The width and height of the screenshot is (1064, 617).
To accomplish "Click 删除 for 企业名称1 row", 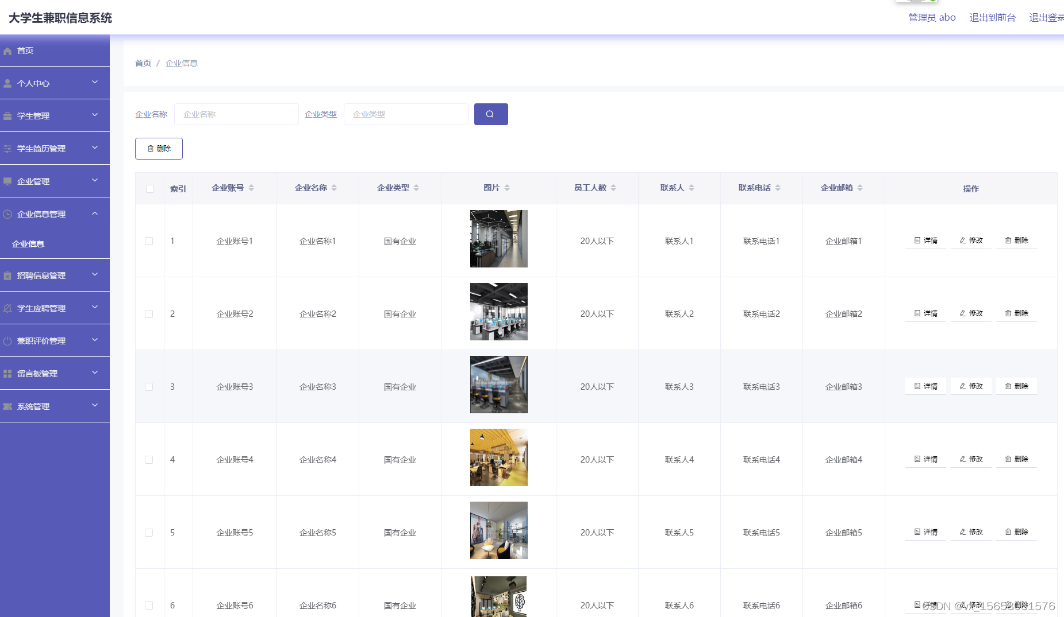I will pos(1016,240).
